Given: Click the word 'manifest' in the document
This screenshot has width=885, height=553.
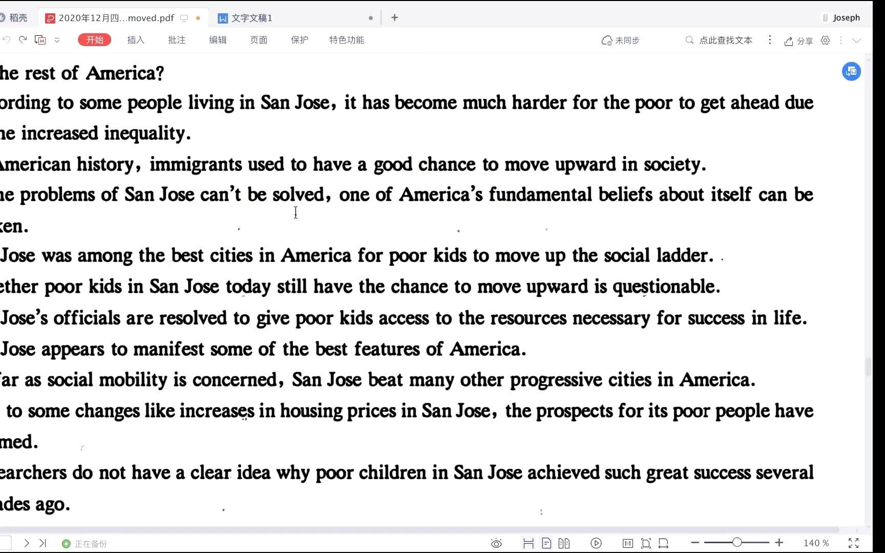Looking at the screenshot, I should [x=168, y=349].
